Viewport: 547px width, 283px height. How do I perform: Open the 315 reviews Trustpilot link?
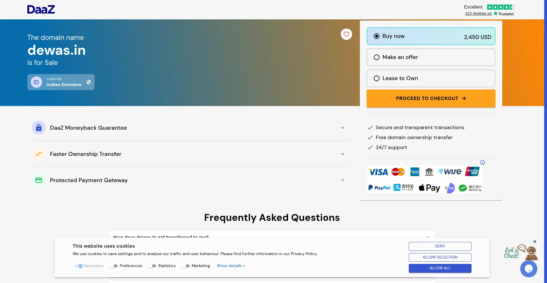pos(478,13)
